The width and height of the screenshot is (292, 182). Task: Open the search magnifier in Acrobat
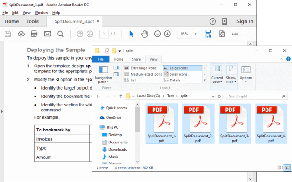pyautogui.click(x=61, y=34)
